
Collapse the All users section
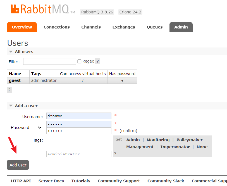point(21,52)
